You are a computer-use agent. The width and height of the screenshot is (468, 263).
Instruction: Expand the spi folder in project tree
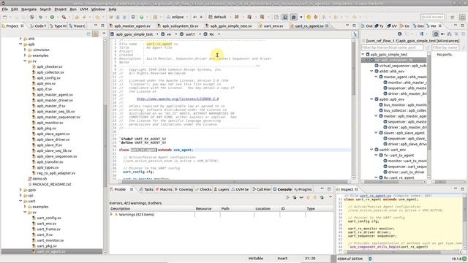[20, 195]
